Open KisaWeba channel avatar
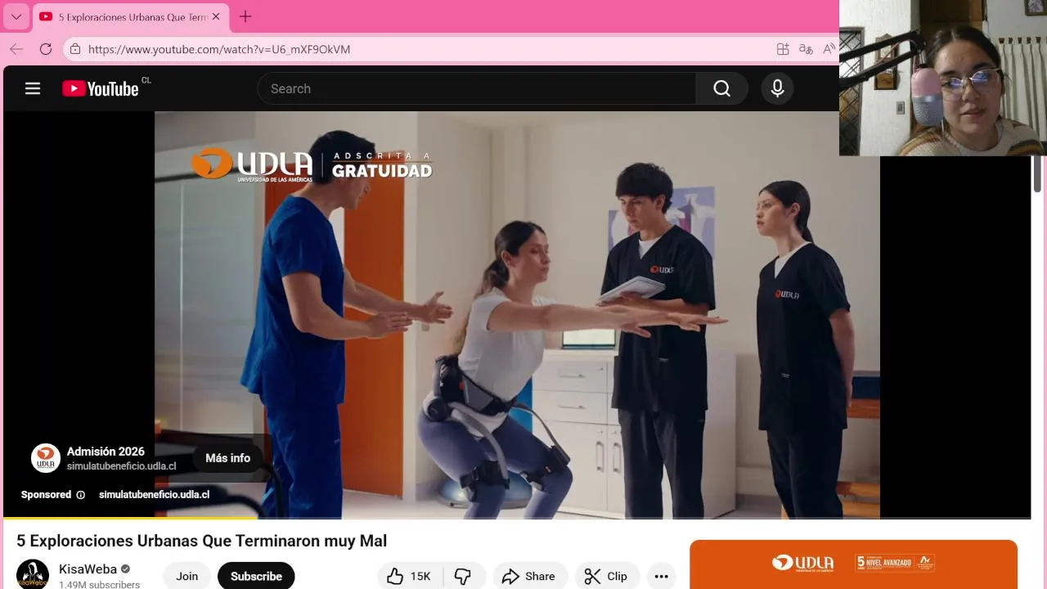Screen dimensions: 1047x589 pyautogui.click(x=33, y=575)
